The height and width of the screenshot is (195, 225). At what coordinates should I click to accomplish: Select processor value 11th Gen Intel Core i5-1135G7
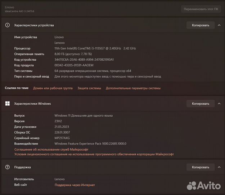(x=95, y=48)
